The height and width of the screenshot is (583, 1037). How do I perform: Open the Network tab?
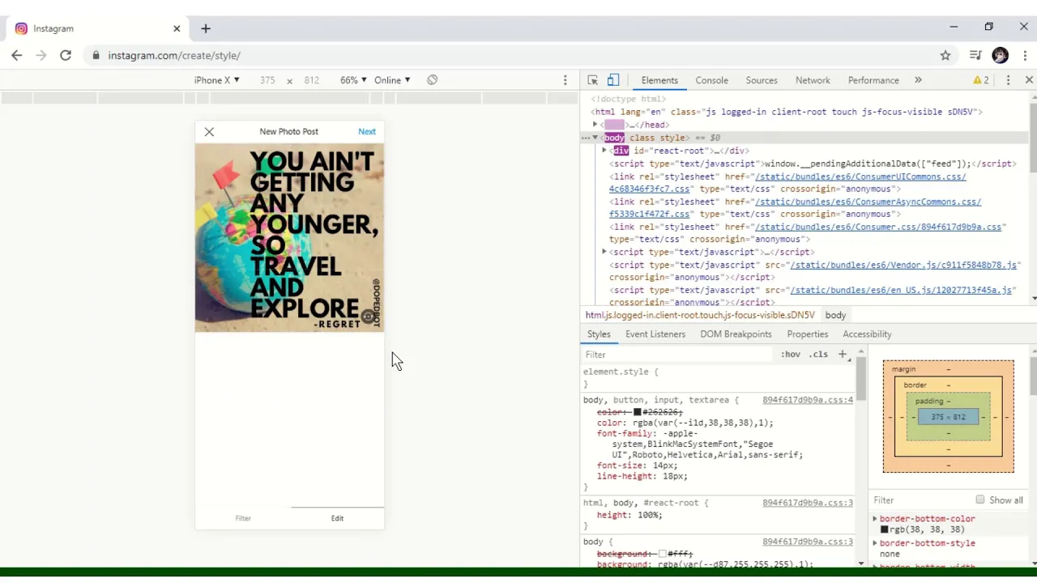pos(813,80)
